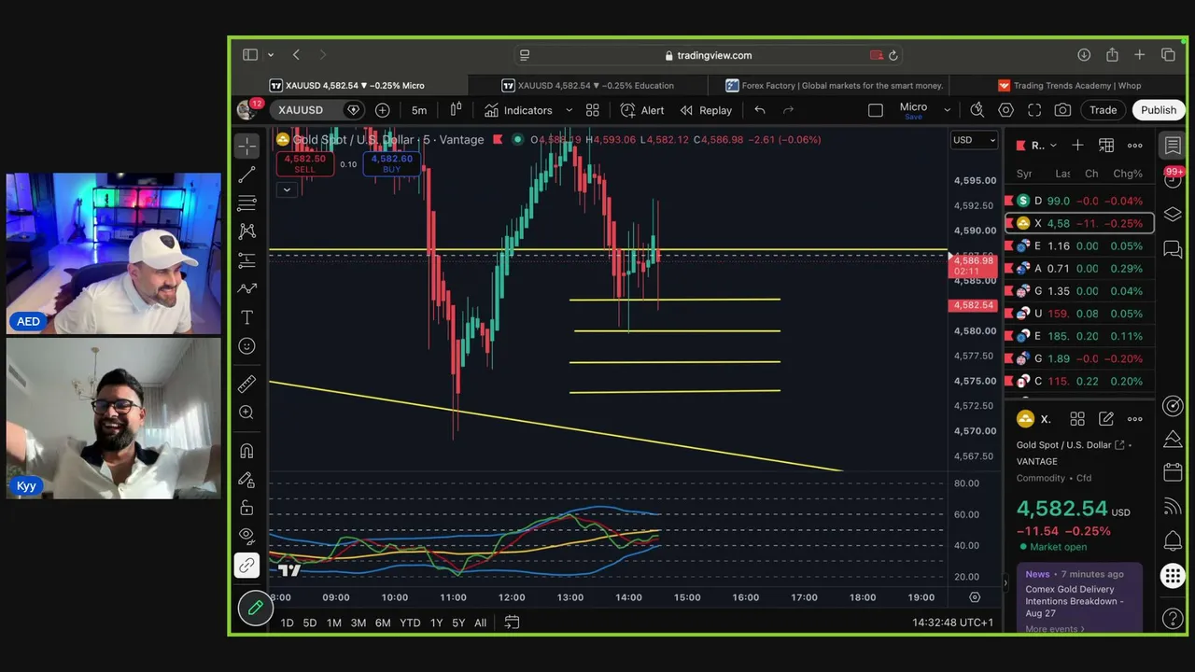Viewport: 1195px width, 672px height.
Task: Add symbol to compare with plus icon
Action: 383,110
